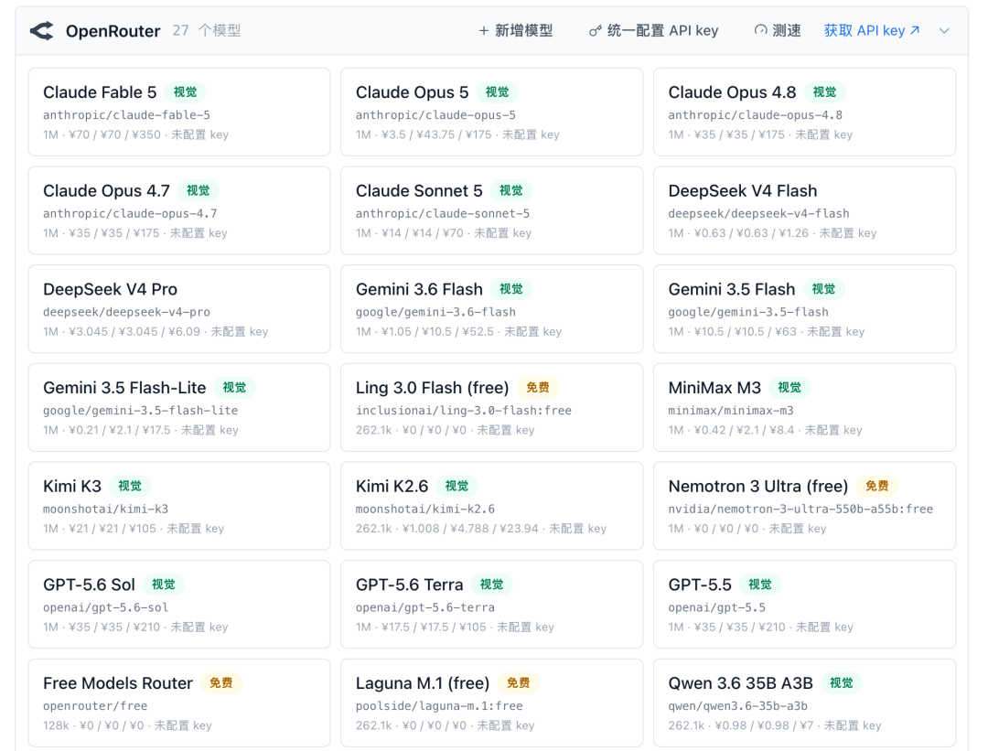Click the 视觉 badge on Kimi K3
The height and width of the screenshot is (751, 988).
[x=130, y=486]
